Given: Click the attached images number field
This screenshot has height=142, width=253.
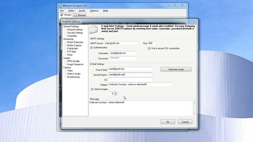Looking at the screenshot, I should (x=111, y=94).
